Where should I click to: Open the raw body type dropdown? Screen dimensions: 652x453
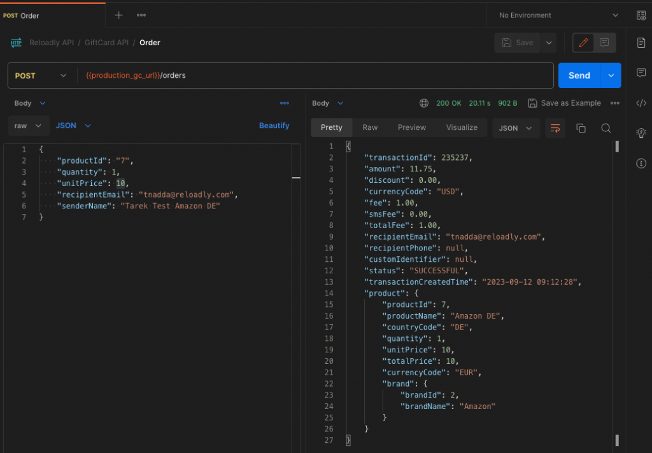coord(29,126)
